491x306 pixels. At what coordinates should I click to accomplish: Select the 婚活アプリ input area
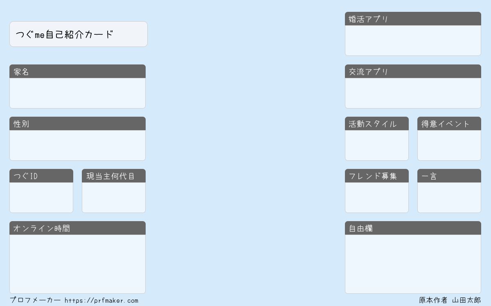tap(413, 40)
